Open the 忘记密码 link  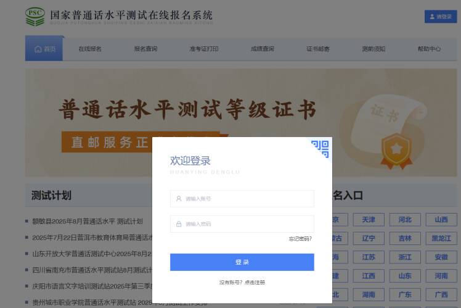point(300,239)
